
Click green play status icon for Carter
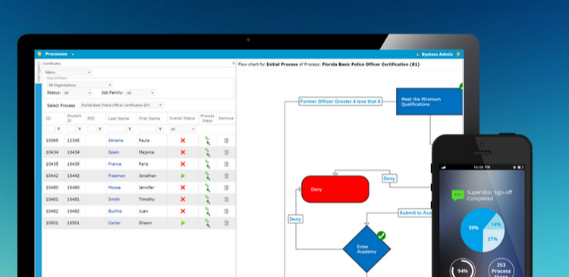(183, 223)
